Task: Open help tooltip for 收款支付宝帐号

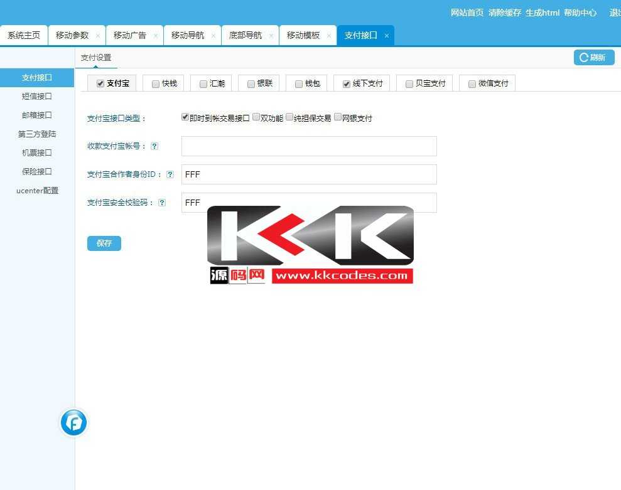Action: coord(154,146)
